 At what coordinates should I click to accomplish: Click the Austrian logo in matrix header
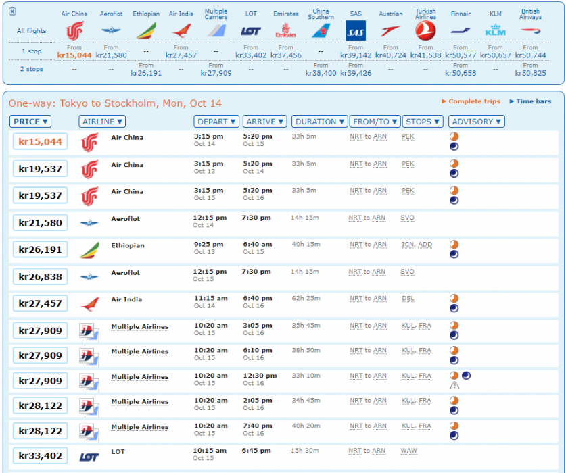(x=391, y=31)
